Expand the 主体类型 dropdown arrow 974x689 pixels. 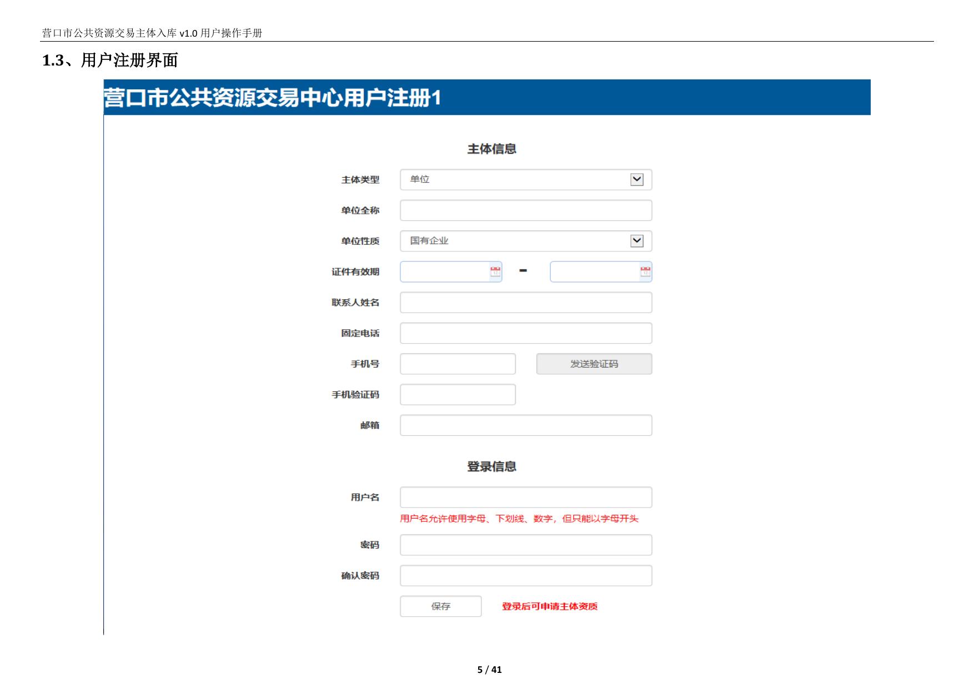point(637,180)
